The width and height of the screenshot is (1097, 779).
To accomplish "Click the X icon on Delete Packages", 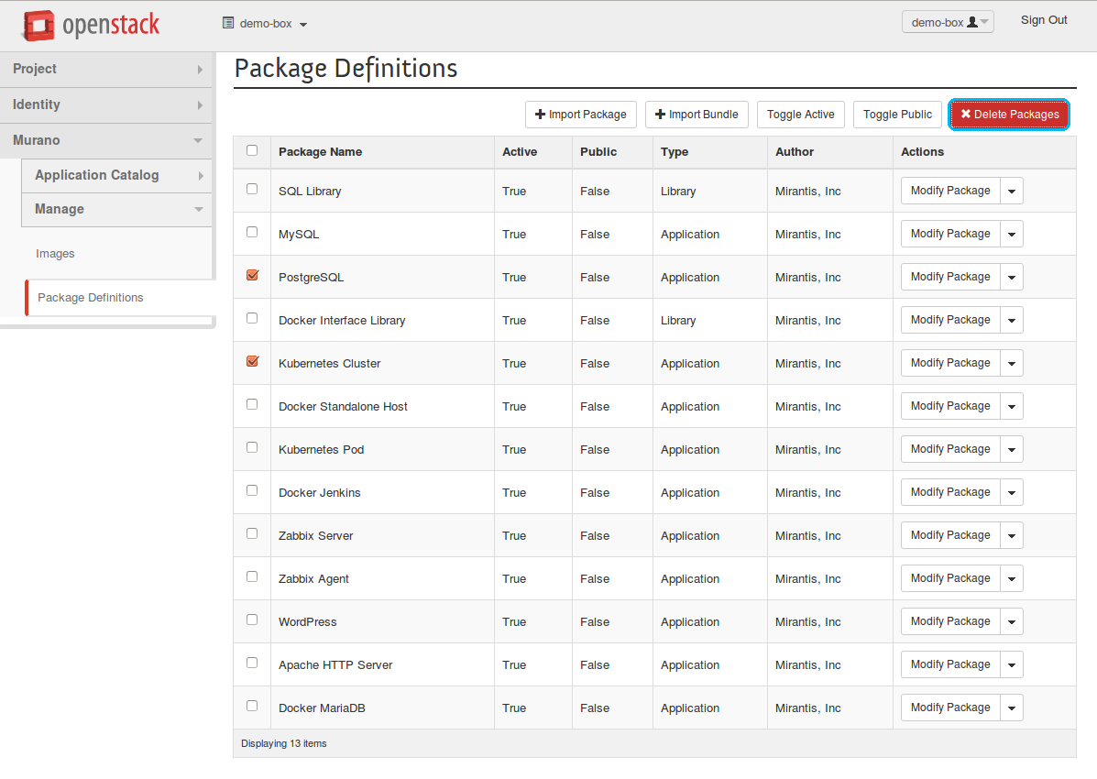I will [966, 115].
